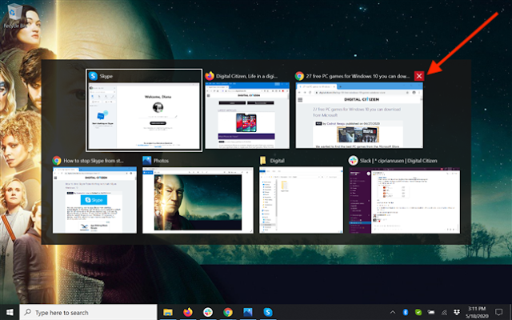Select the Digital Citizen Firefox window thumbnail
Screen dimensions: 512x320
pos(246,114)
